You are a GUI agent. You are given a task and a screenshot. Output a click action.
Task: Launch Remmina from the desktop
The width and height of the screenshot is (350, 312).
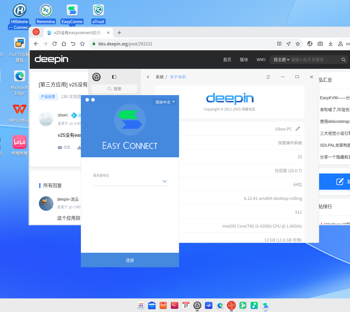46,10
